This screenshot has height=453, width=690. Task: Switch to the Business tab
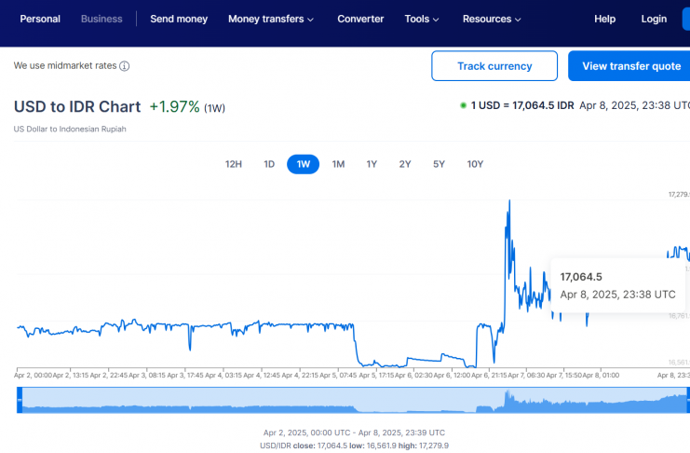click(x=101, y=19)
